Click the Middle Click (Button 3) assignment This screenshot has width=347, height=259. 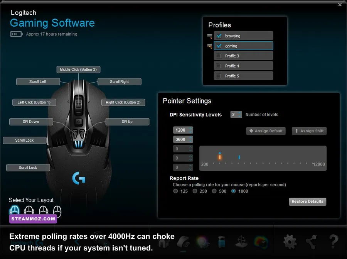[x=78, y=69]
